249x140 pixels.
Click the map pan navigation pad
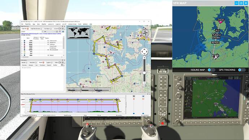144,52
